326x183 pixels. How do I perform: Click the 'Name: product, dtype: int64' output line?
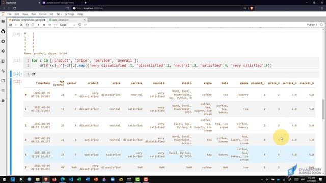46,53
